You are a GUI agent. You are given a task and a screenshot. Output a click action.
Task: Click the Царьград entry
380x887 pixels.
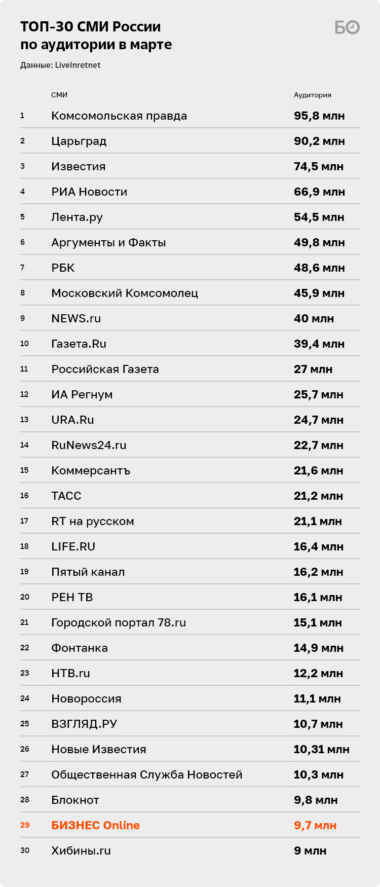click(79, 141)
